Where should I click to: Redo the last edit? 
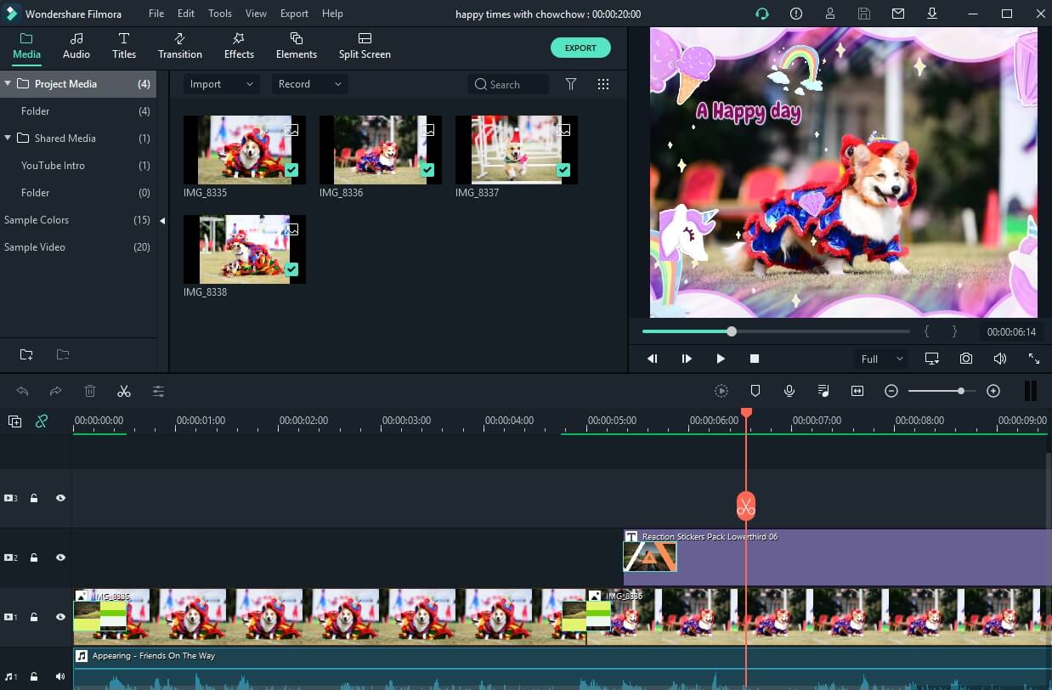click(x=55, y=391)
